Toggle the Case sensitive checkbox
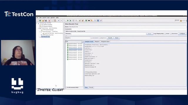Screen dimensions: 188x105 point(92,38)
